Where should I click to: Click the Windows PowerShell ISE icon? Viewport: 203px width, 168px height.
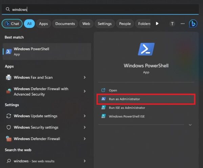[x=104, y=116]
